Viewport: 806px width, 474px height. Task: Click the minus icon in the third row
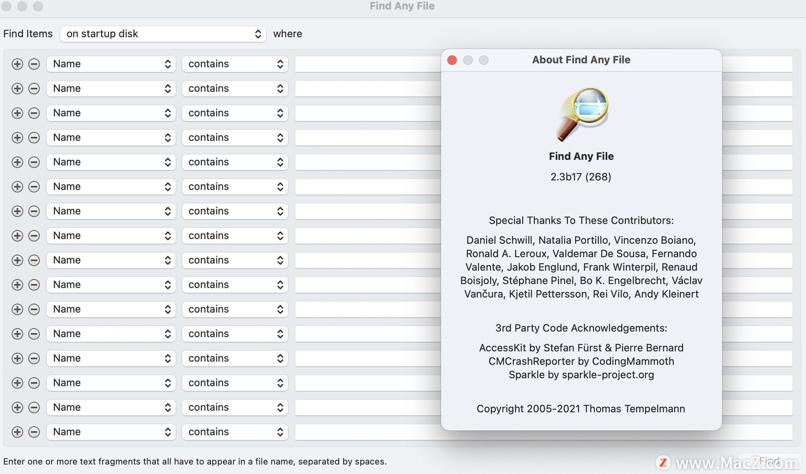click(34, 113)
